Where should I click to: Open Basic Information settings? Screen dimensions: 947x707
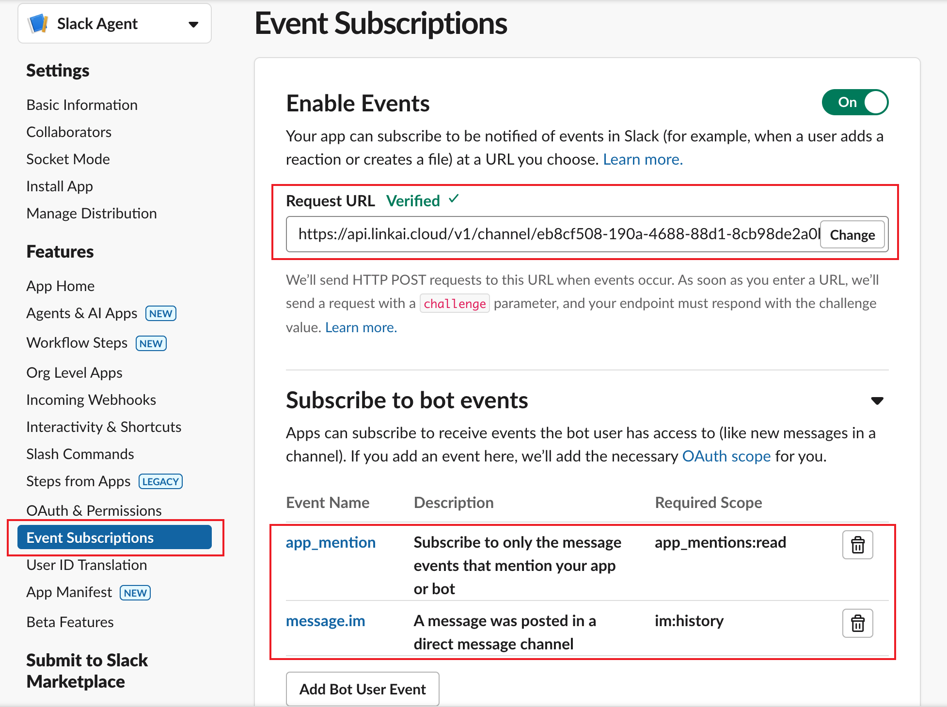click(82, 105)
